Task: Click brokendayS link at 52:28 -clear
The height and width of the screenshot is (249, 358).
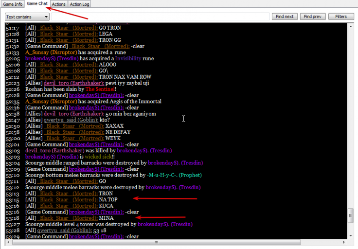Action: click(x=97, y=95)
